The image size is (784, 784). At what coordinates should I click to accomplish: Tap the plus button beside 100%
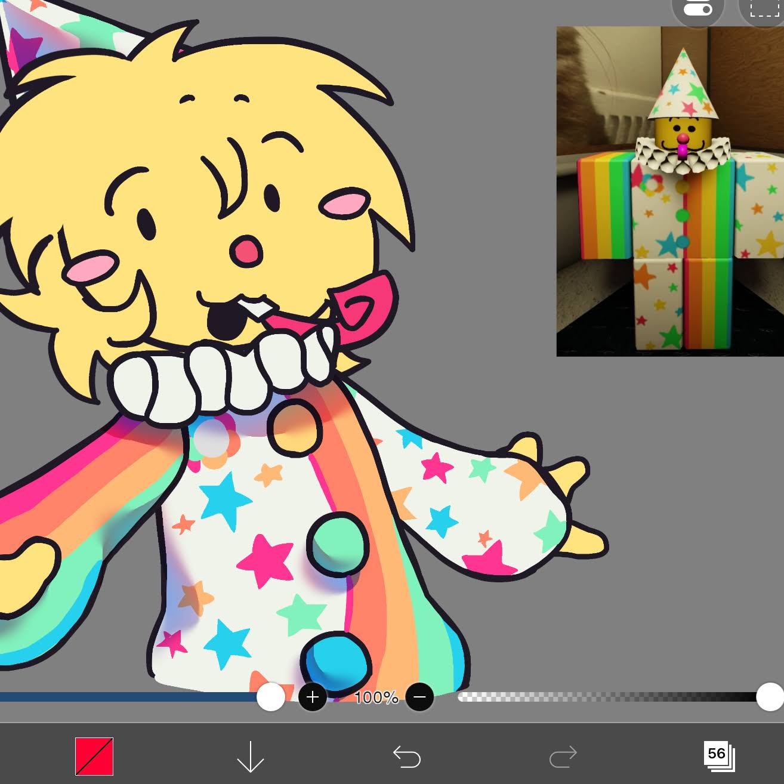tap(312, 697)
